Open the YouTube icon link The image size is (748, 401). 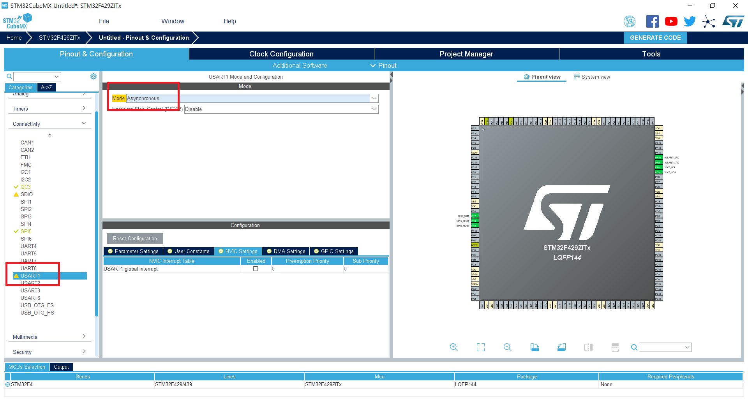pos(671,21)
